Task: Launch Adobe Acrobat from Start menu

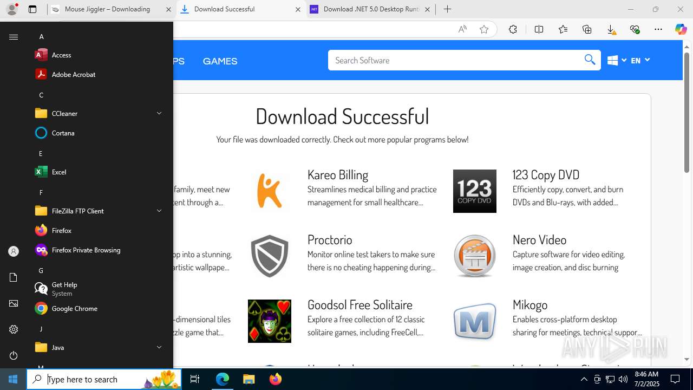Action: click(x=97, y=74)
